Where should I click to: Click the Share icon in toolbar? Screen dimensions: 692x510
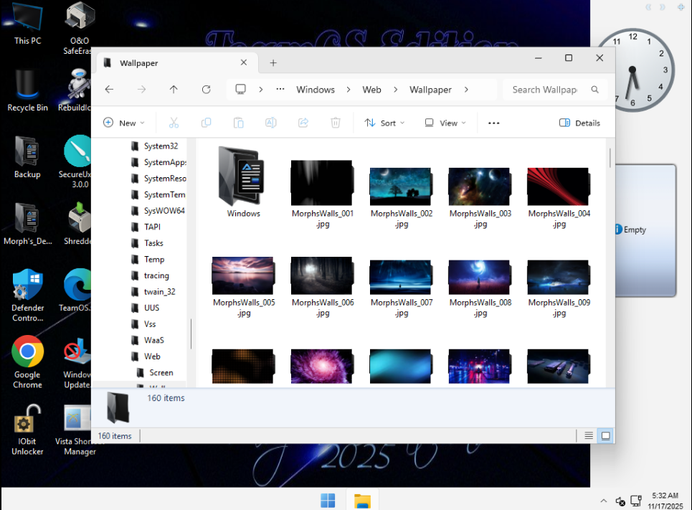pyautogui.click(x=303, y=123)
